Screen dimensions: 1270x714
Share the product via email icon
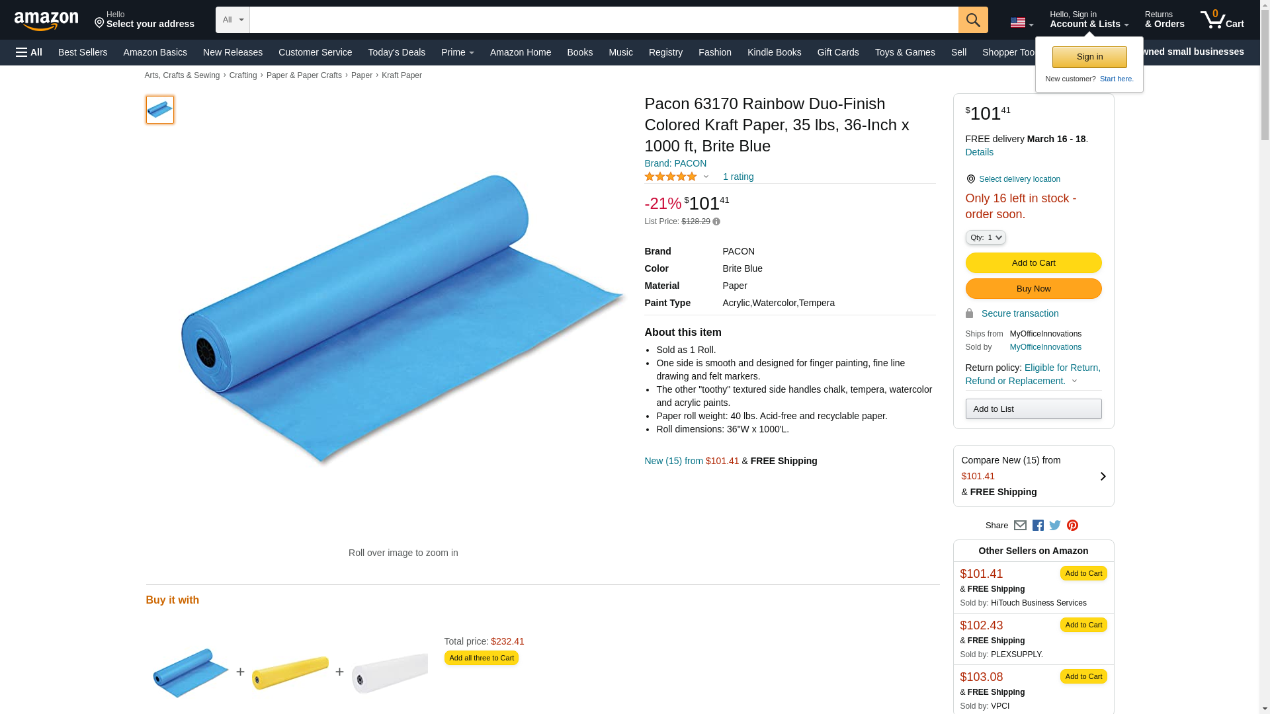pos(1020,526)
